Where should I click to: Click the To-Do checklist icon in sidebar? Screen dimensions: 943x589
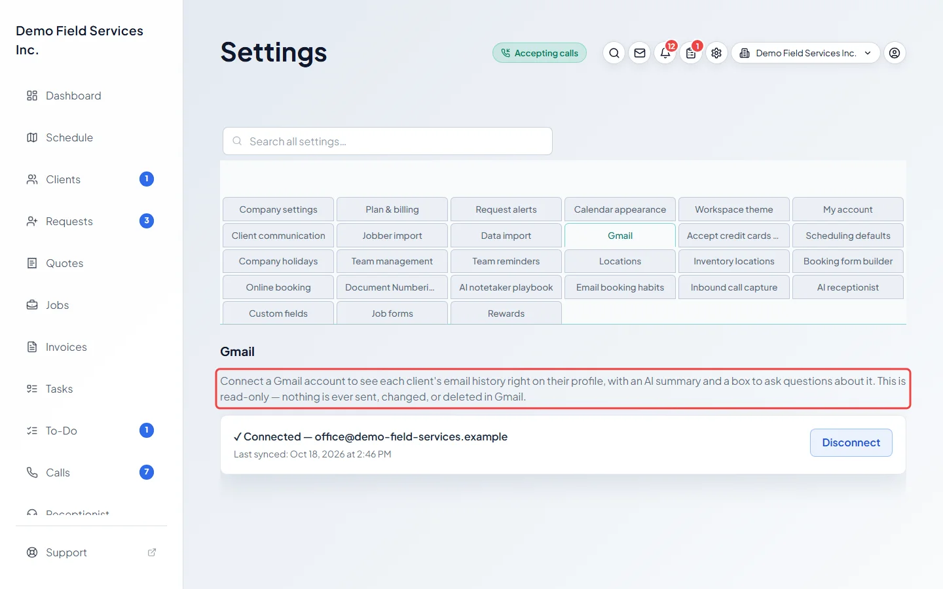click(x=32, y=431)
